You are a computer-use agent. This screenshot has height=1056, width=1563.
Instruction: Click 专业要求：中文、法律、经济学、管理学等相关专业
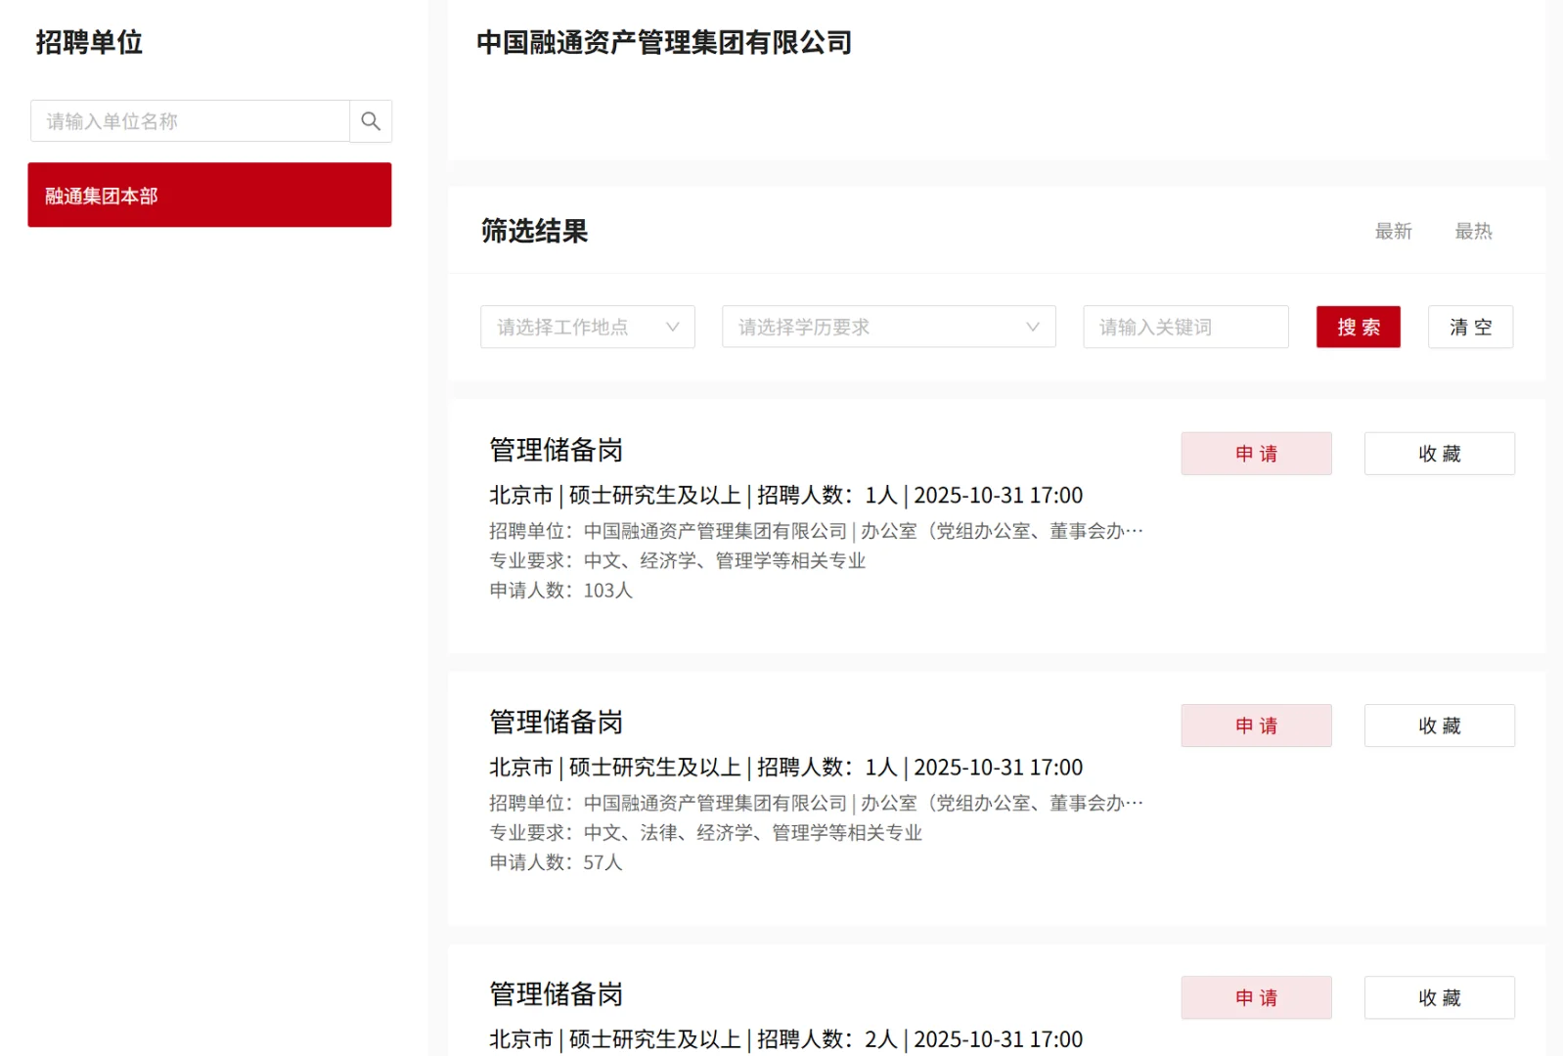click(705, 832)
